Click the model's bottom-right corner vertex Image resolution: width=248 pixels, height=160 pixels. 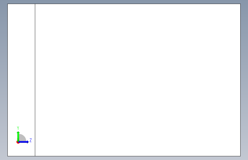[x=240, y=156]
